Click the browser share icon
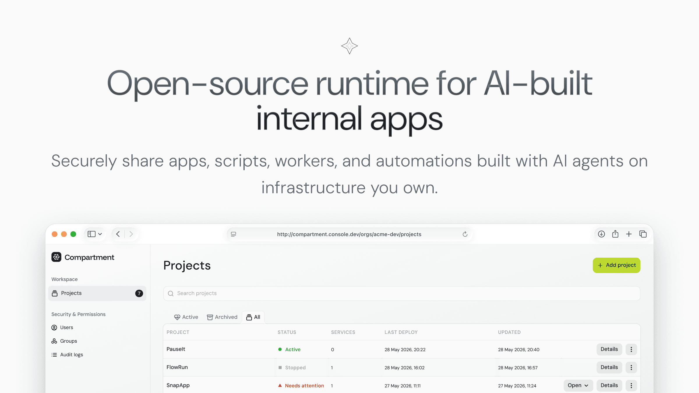 pyautogui.click(x=615, y=234)
